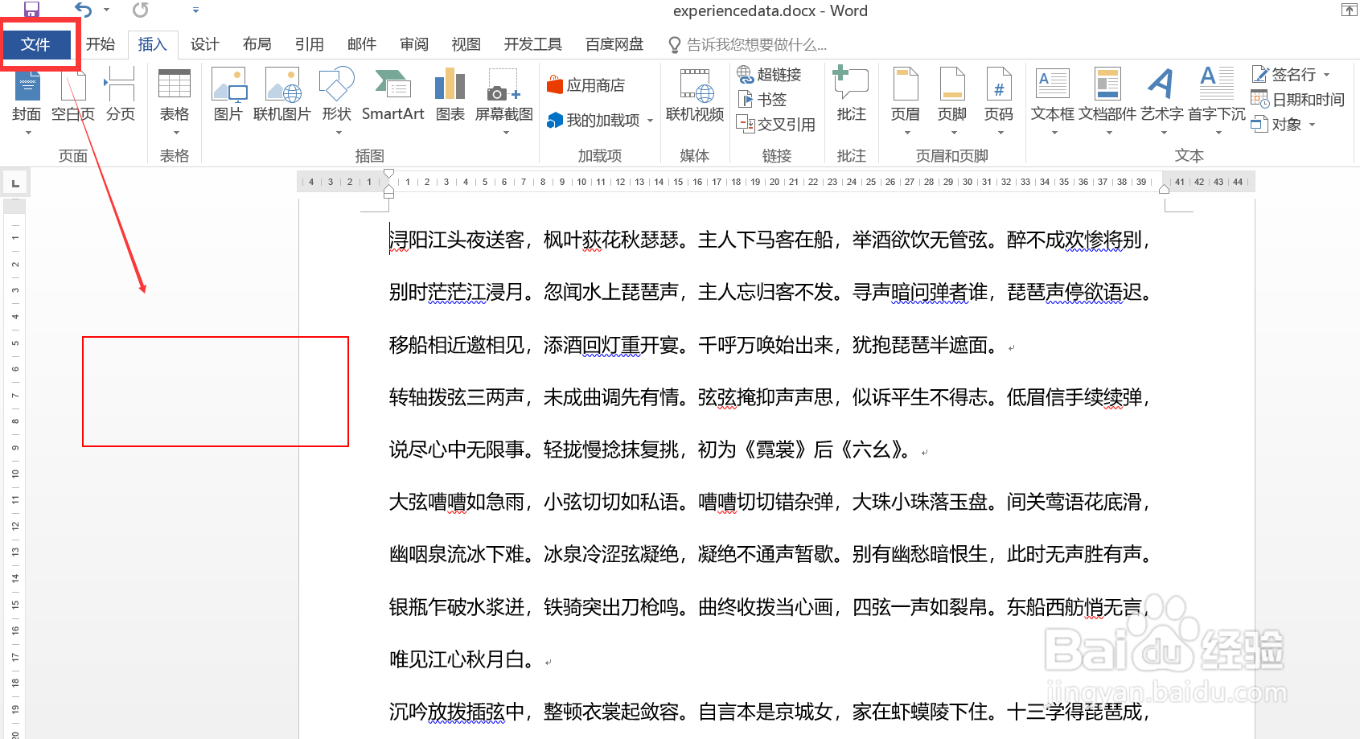Click the Redo icon
Screen dimensions: 1360x739
click(141, 10)
